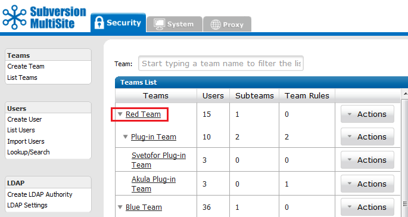Viewport: 408px width, 217px height.
Task: Click the Subversion MultiSite logo icon
Action: coord(14,17)
